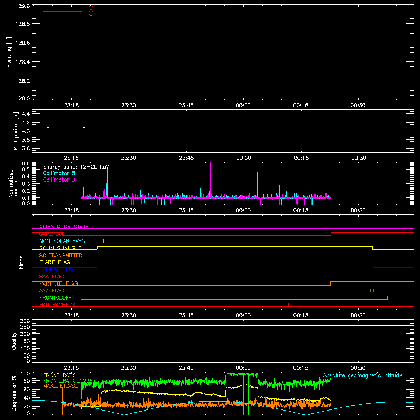Click the GAP_FLAG label
Viewport: 420px width, 420px height.
click(x=52, y=234)
